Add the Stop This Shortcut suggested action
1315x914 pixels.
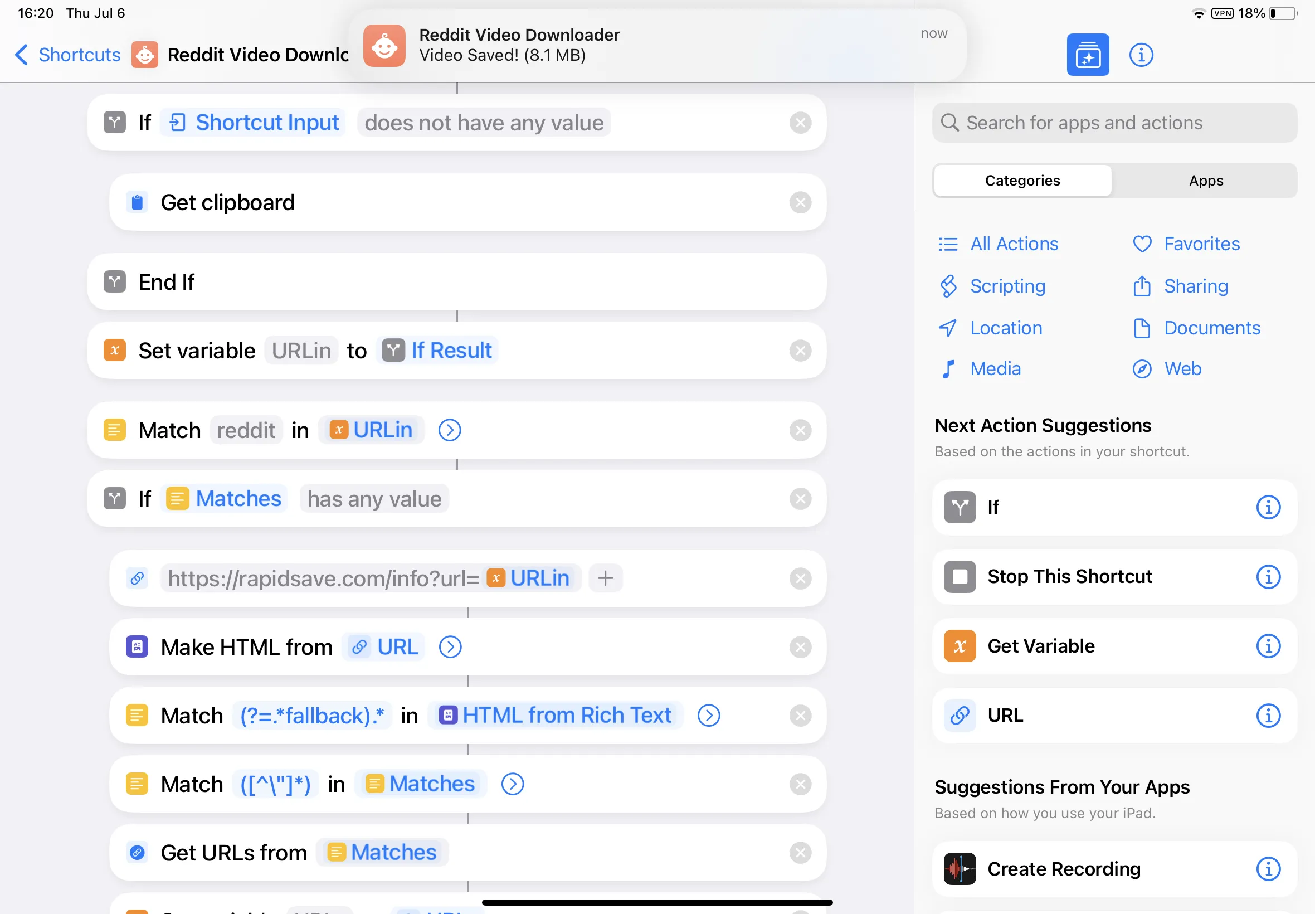(x=1114, y=577)
